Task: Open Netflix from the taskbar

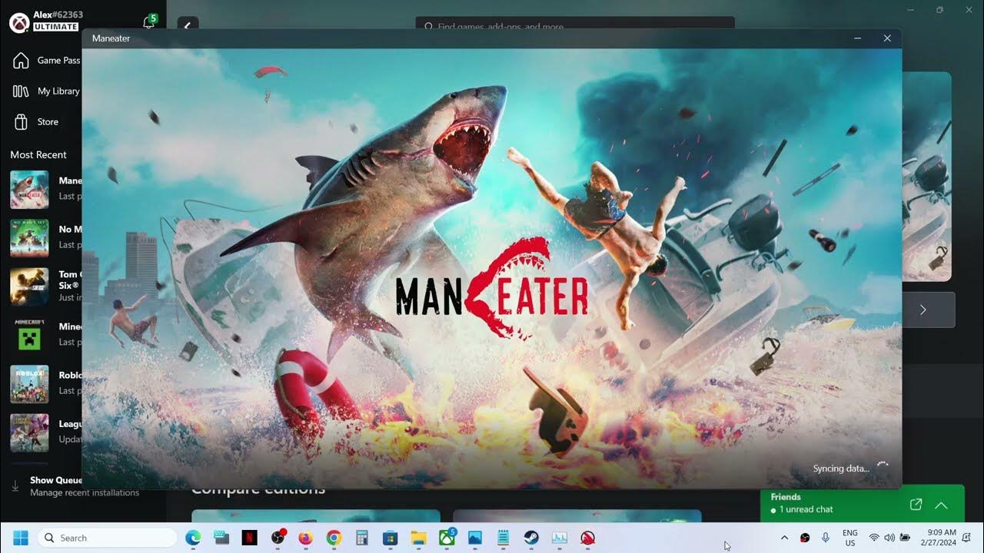Action: [249, 538]
